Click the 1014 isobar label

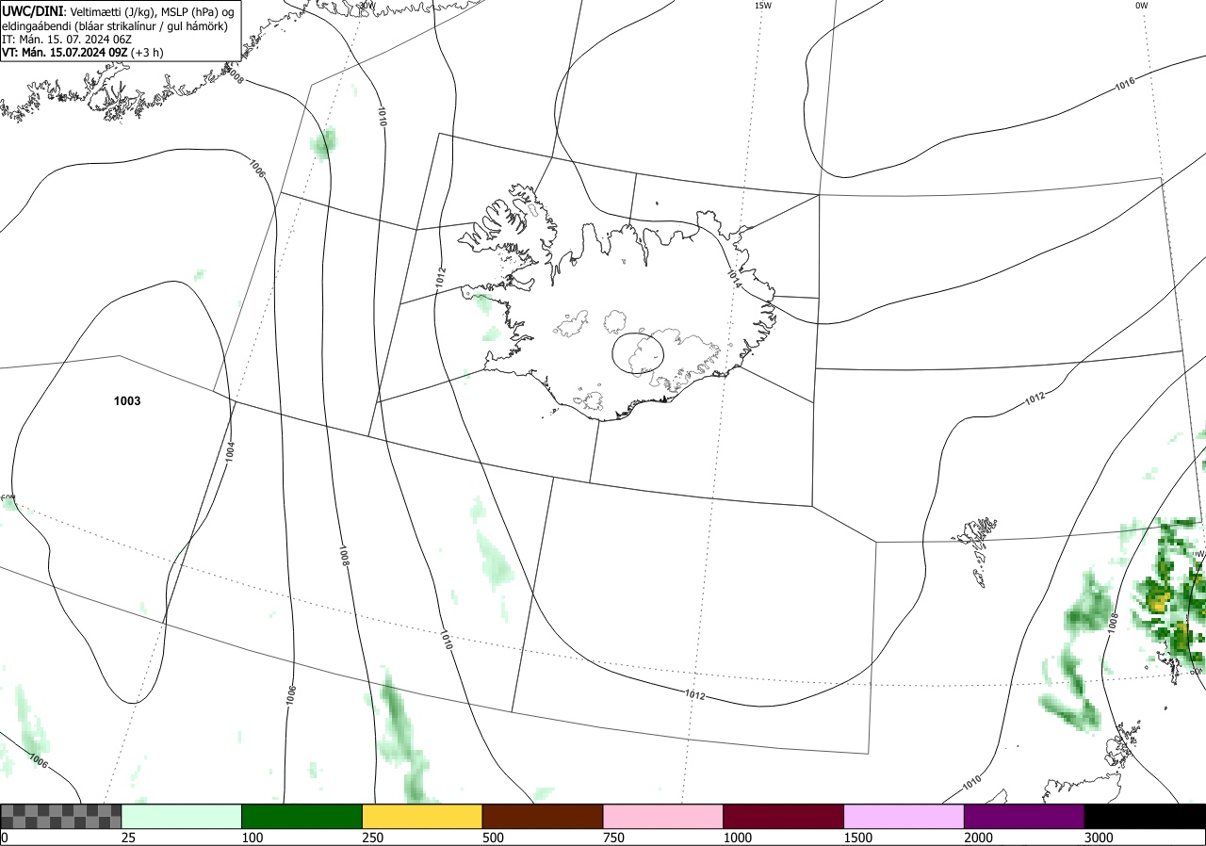[735, 277]
